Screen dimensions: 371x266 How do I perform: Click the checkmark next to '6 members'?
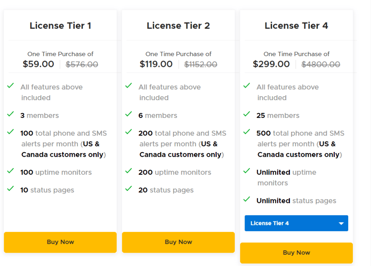(x=129, y=114)
